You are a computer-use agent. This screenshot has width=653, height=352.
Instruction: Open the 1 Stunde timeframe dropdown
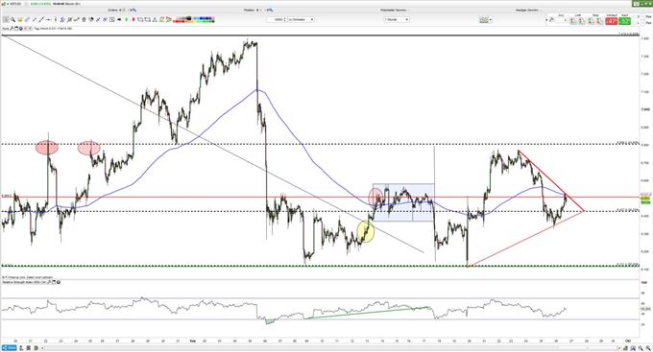pyautogui.click(x=397, y=19)
